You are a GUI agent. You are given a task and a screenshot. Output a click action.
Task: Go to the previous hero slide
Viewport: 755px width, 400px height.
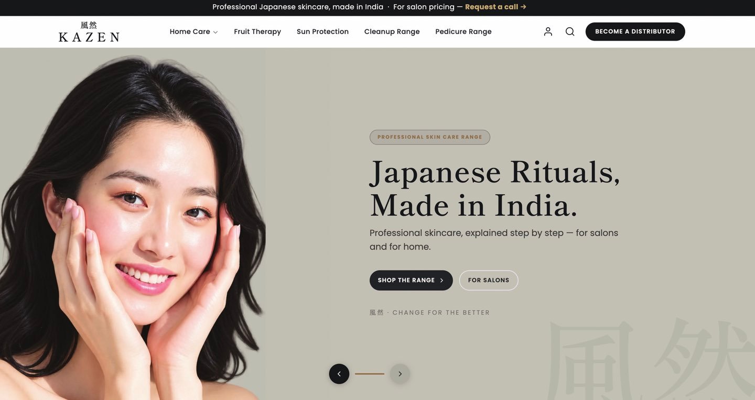click(x=339, y=374)
